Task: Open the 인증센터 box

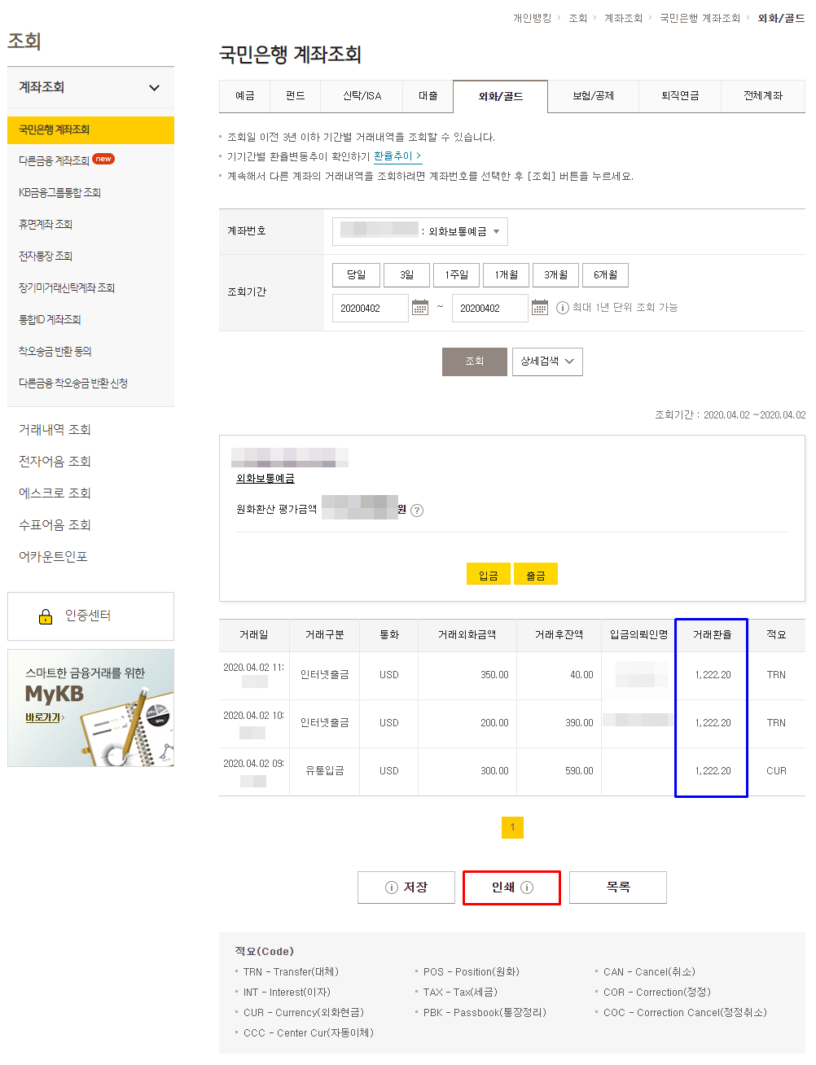Action: (x=90, y=616)
